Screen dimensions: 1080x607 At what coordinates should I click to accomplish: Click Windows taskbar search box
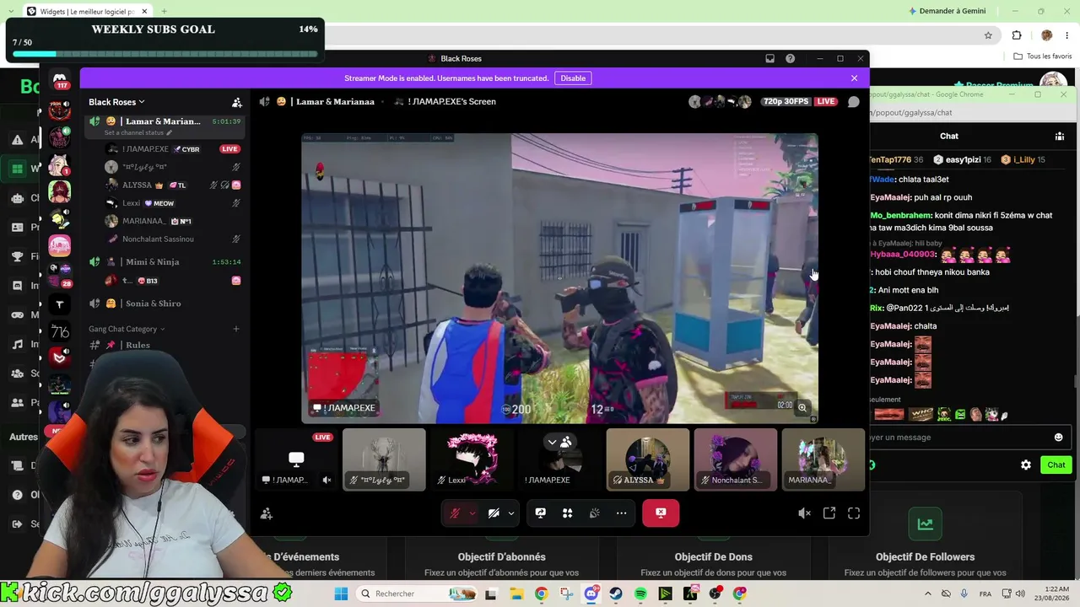point(416,594)
